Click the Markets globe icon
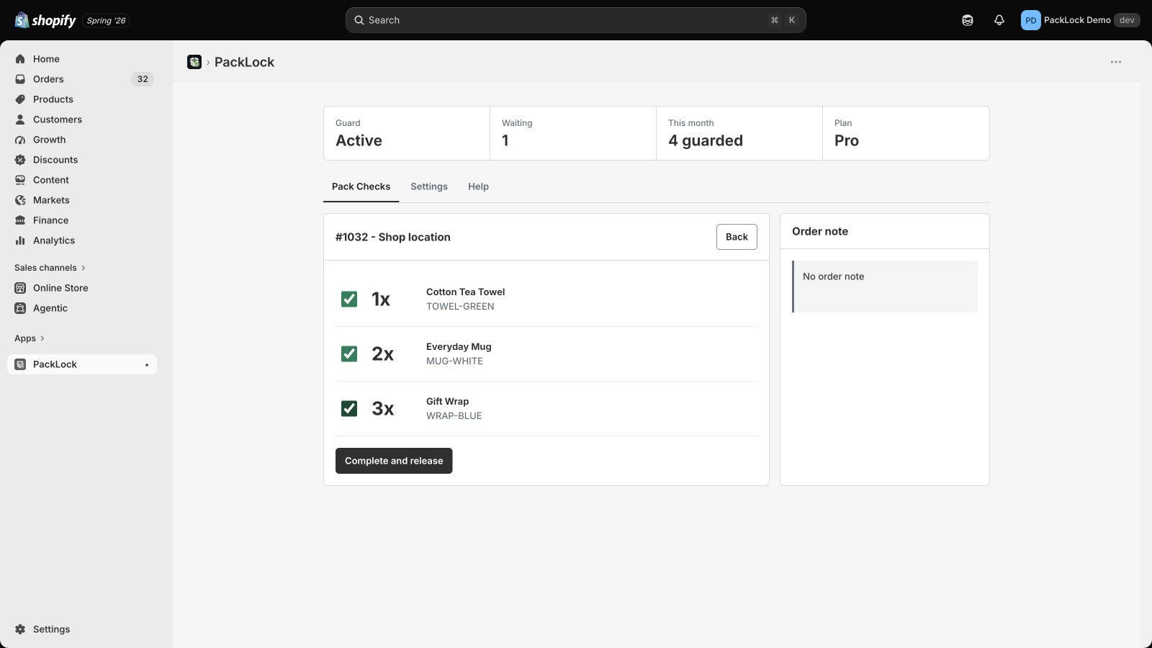The image size is (1152, 648). (x=20, y=200)
